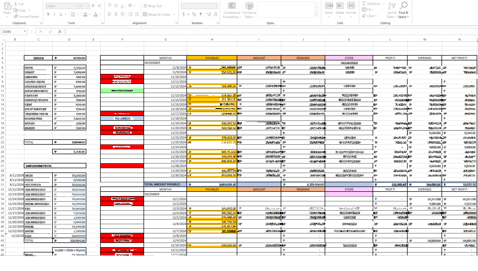Screen dimensions: 478x271
Task: Increase the cell indent
Action: tap(137, 14)
